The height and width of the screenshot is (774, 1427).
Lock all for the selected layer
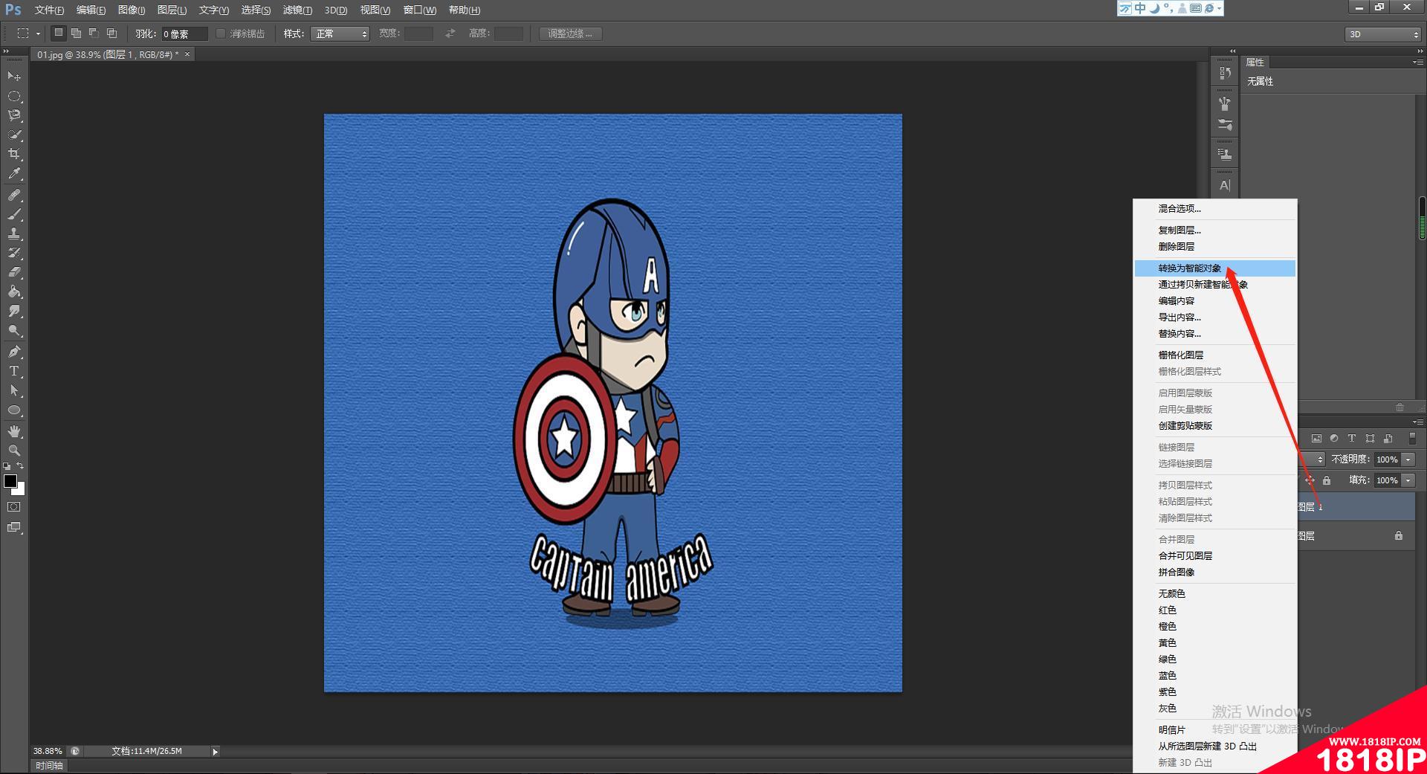(1327, 480)
